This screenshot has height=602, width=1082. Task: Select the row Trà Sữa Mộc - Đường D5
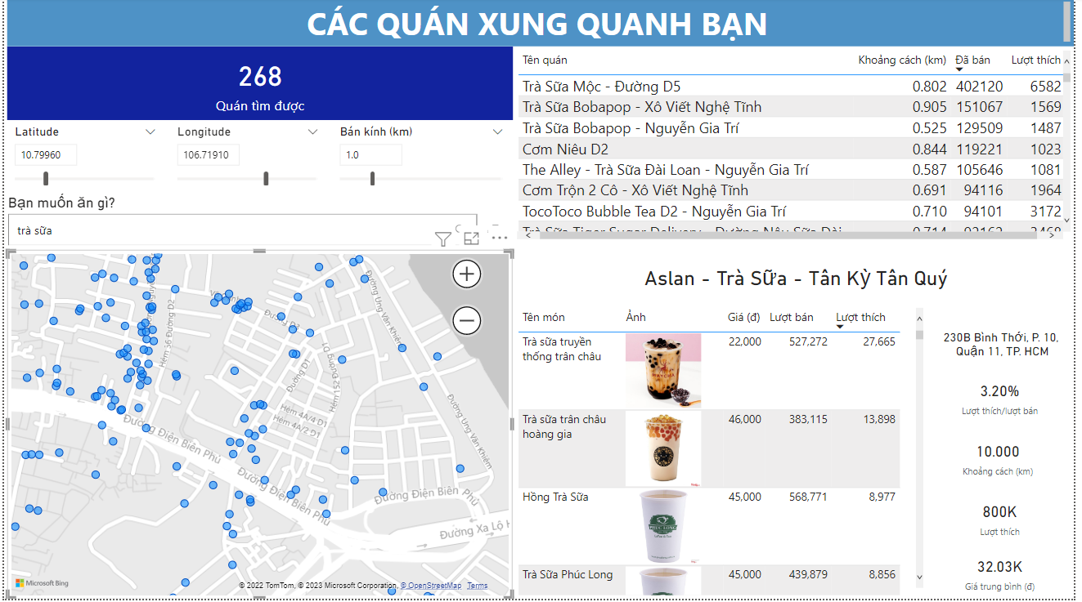790,86
